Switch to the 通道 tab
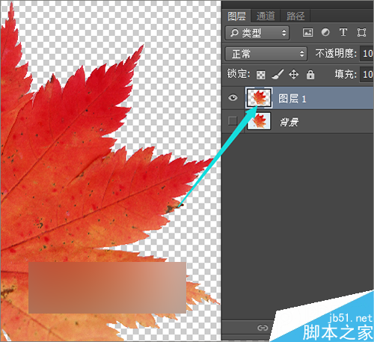This screenshot has width=374, height=342. click(266, 16)
